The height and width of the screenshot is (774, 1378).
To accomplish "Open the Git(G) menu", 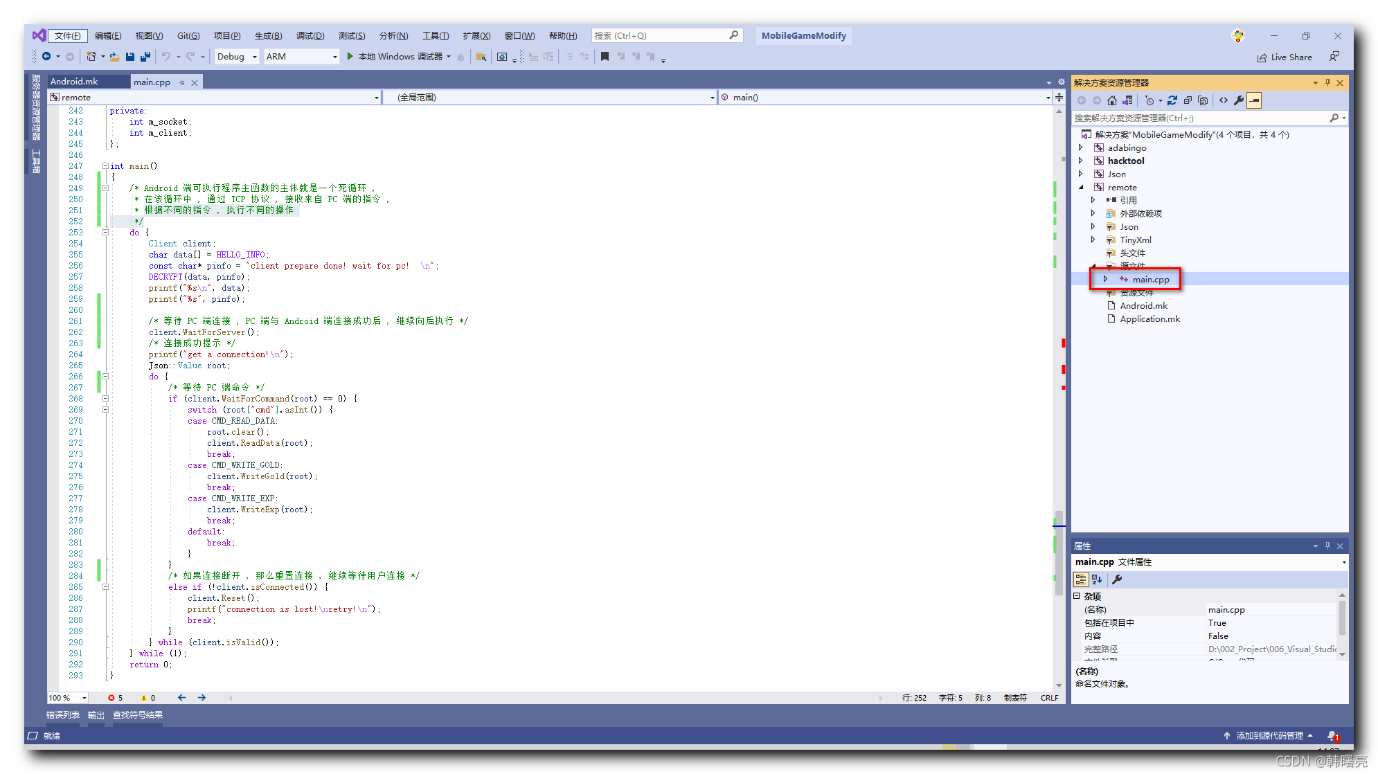I will (188, 36).
